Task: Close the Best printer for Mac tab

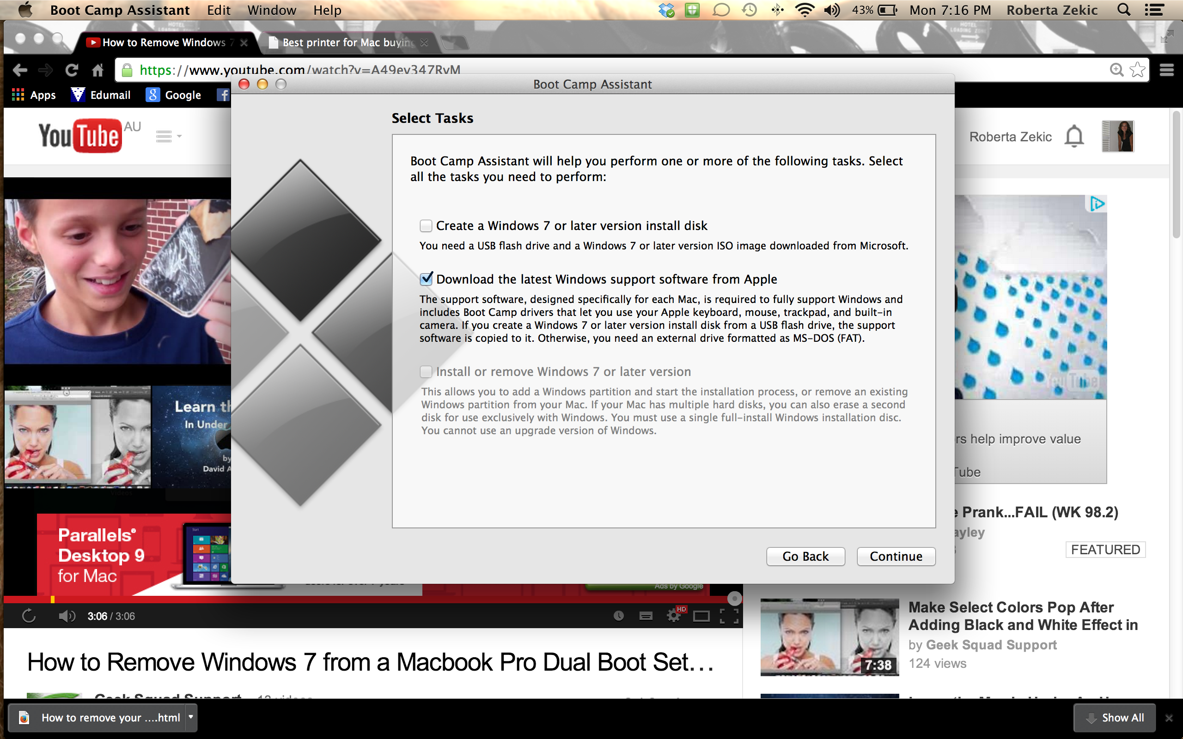Action: [x=424, y=42]
